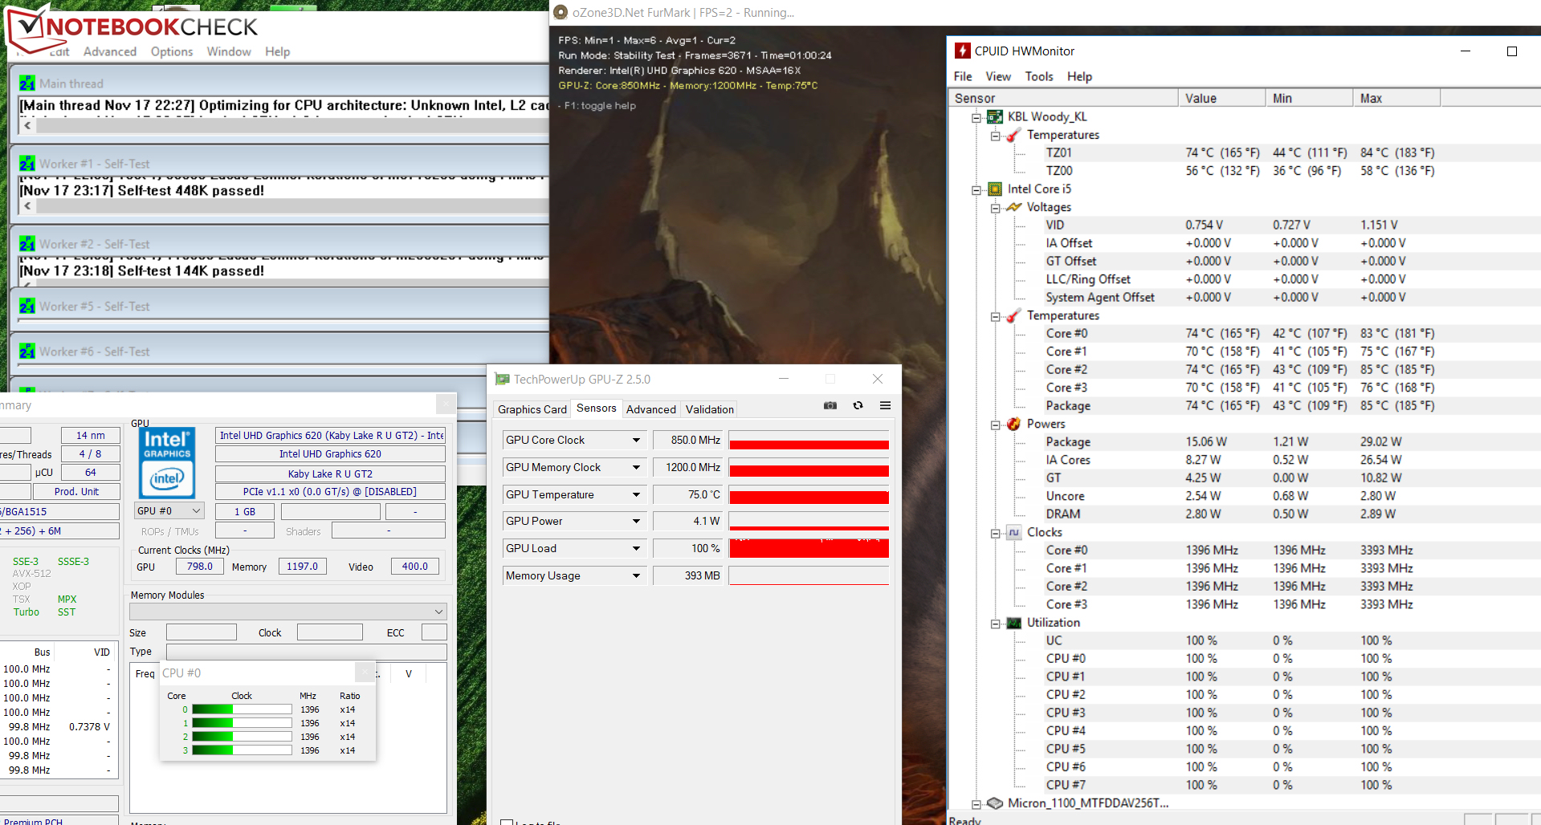Screen dimensions: 1541x825
Task: Click the KBL Woody_KL motherboard icon
Action: (x=994, y=116)
